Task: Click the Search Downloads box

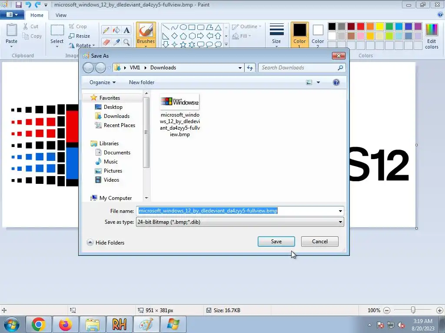Action: [x=302, y=68]
